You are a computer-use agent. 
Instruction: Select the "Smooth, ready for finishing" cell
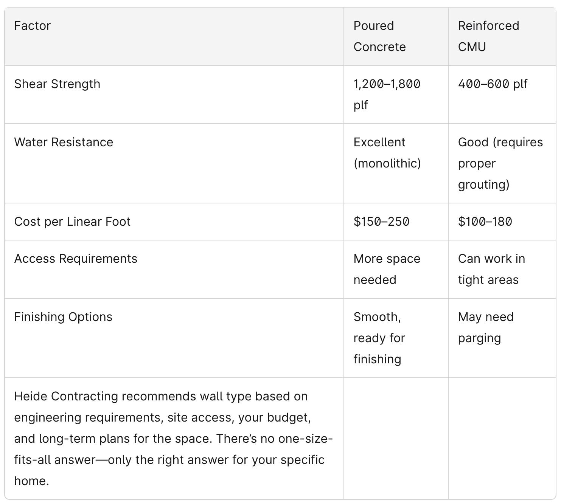[379, 338]
